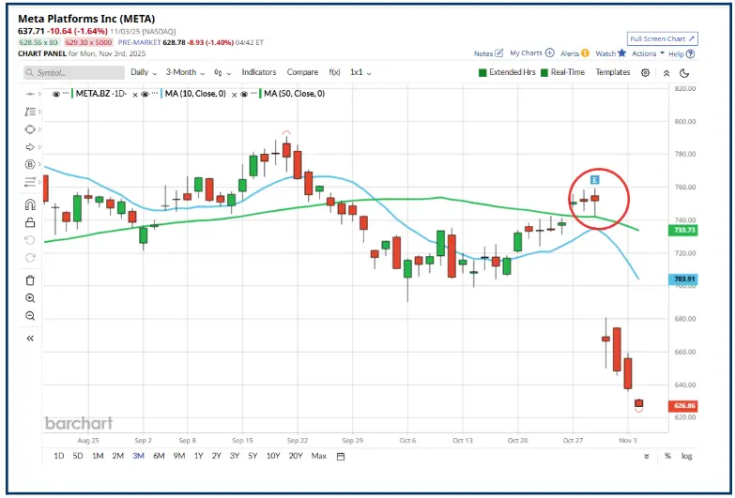Open the Indicators menu
This screenshot has width=735, height=498.
coord(258,72)
